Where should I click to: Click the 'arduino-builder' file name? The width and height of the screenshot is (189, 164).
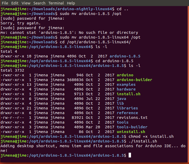134,80
